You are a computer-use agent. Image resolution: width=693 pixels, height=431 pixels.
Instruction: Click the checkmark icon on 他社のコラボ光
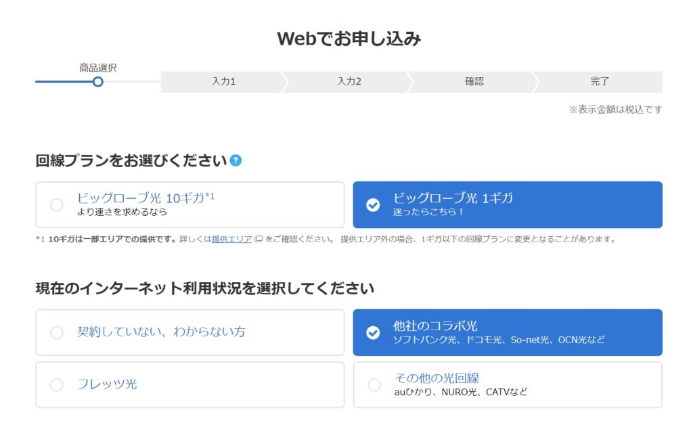coord(373,332)
